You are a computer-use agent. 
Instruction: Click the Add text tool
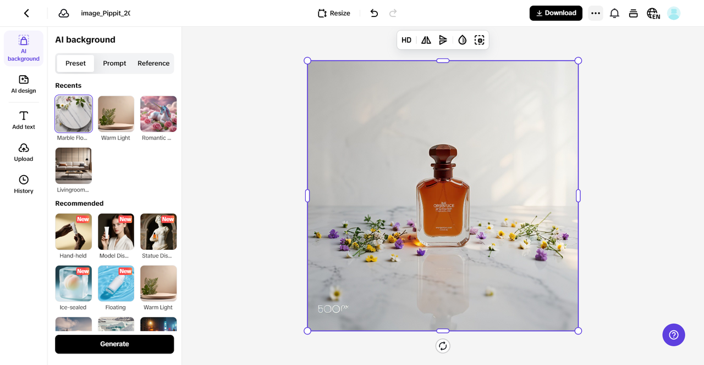[23, 120]
